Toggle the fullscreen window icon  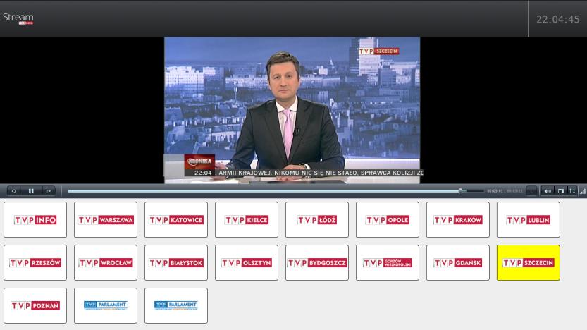560,191
